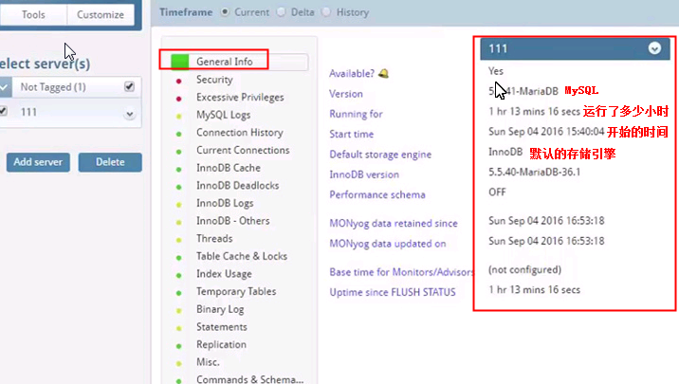Select InnoDB Logs in the monitor list

tap(225, 204)
